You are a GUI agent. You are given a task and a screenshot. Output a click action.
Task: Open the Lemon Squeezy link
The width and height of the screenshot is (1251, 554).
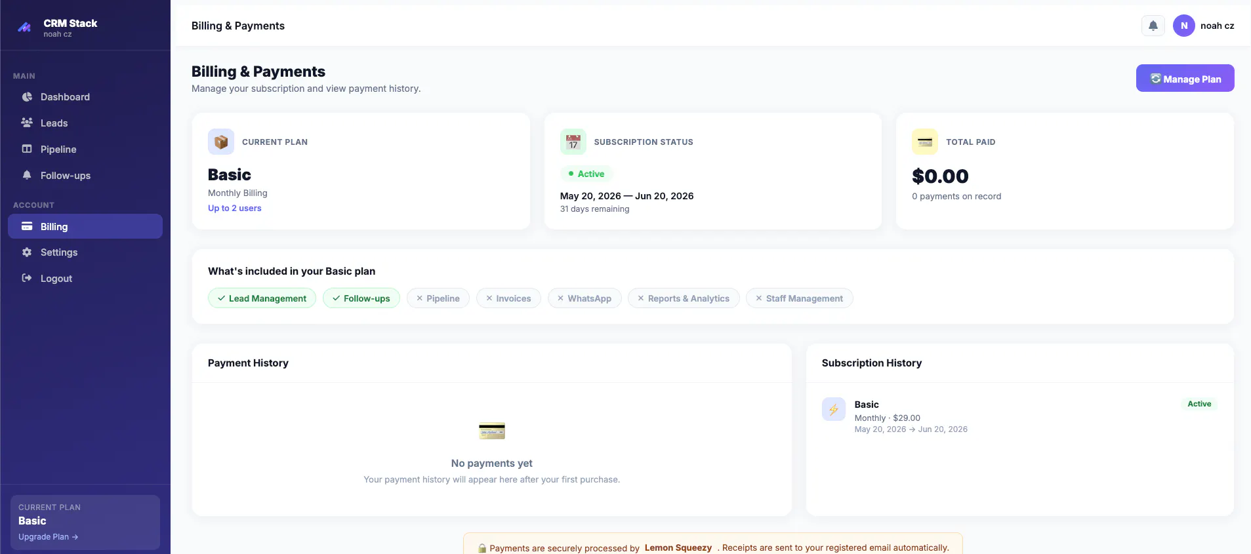click(x=678, y=547)
